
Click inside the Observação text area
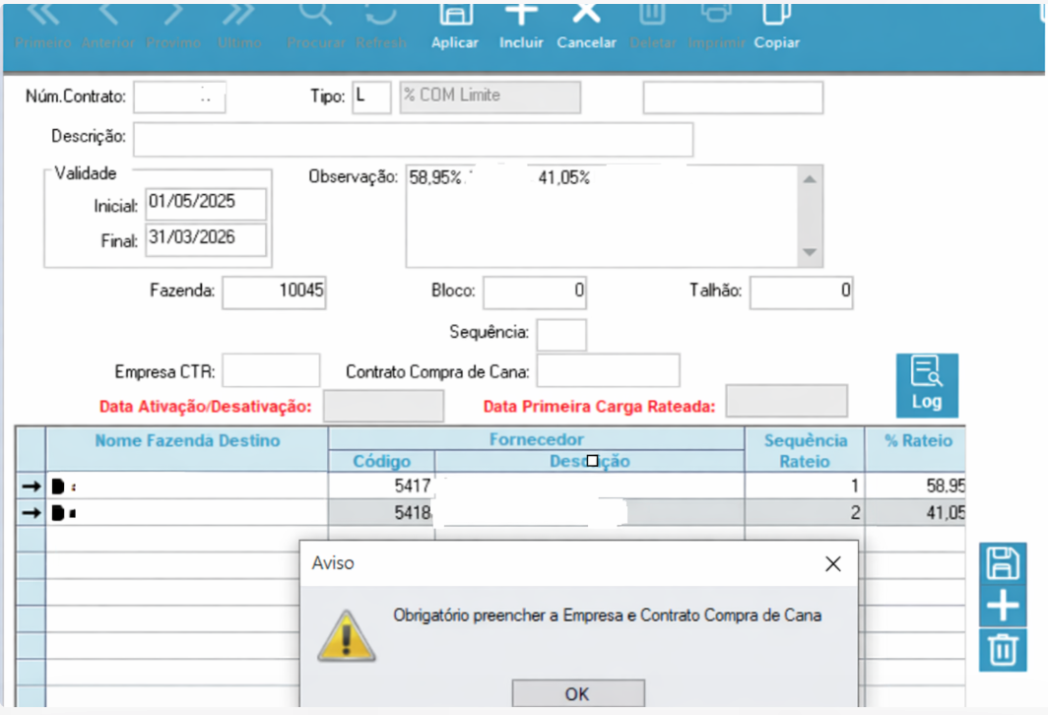pyautogui.click(x=602, y=217)
